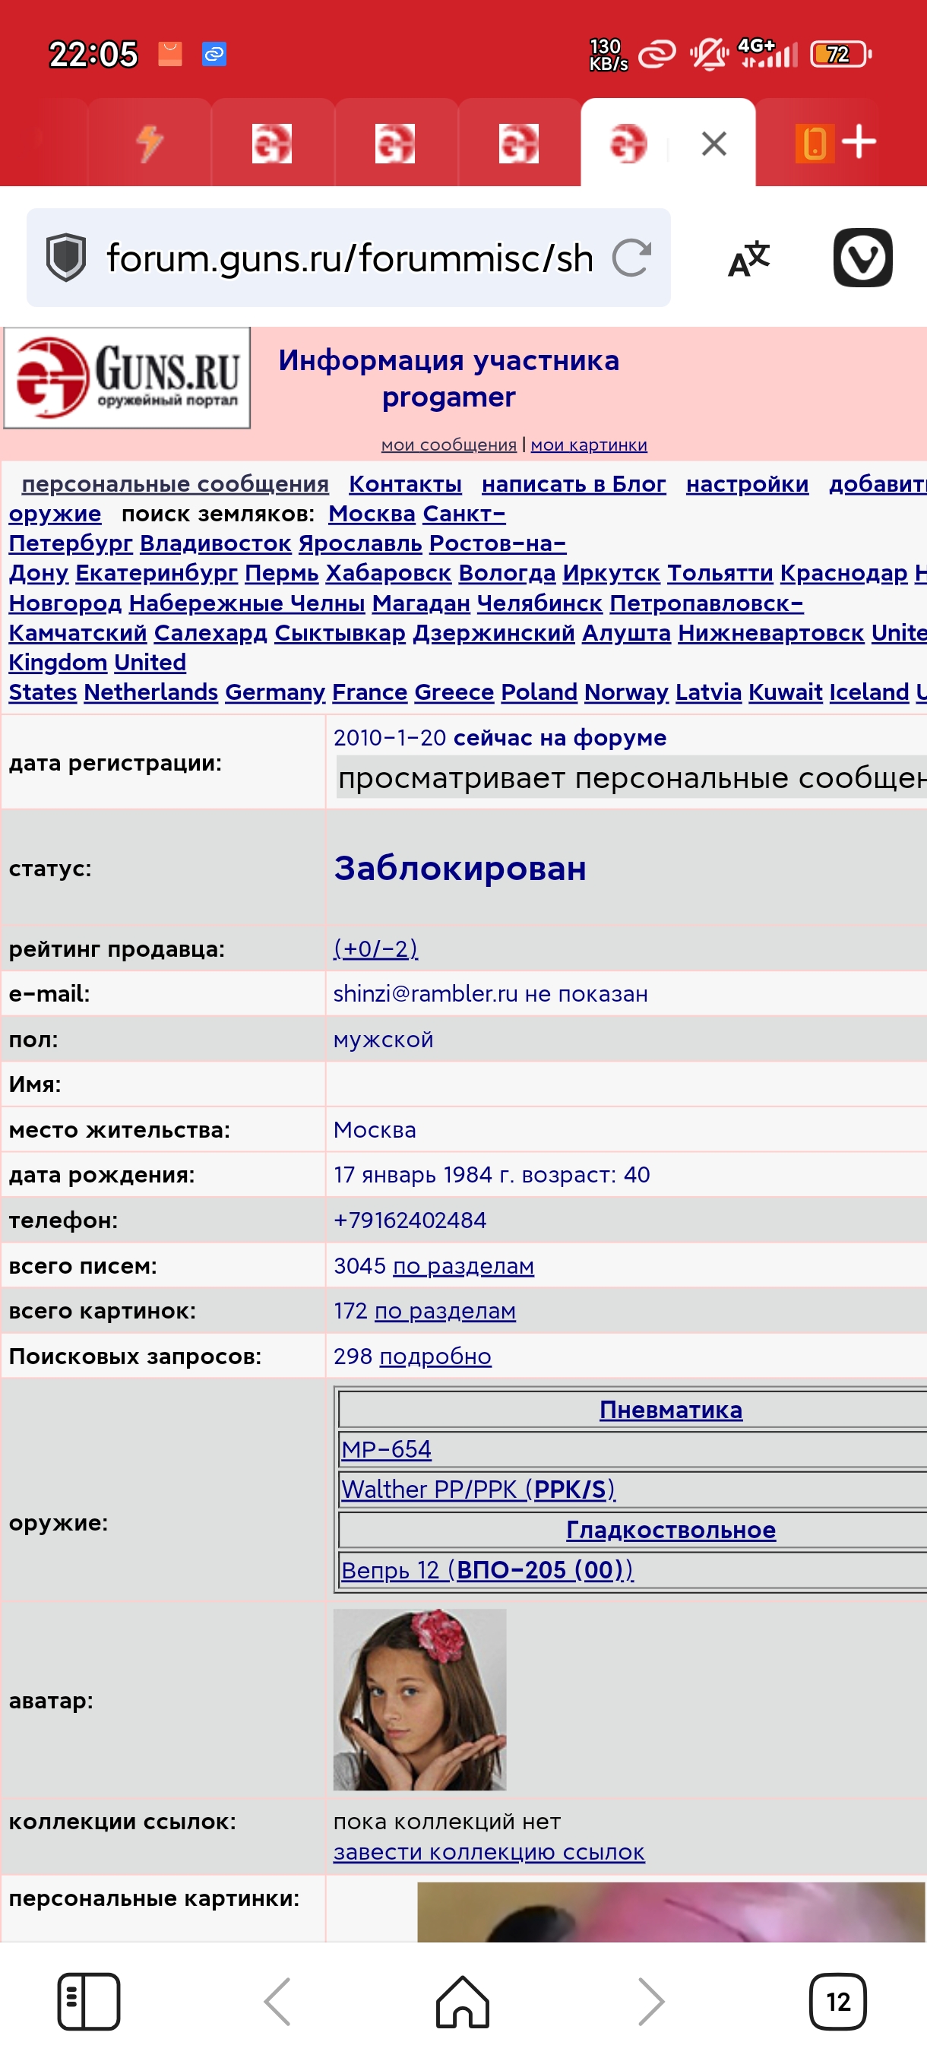
Task: Click the GUNS.RU portal logo
Action: [x=127, y=378]
